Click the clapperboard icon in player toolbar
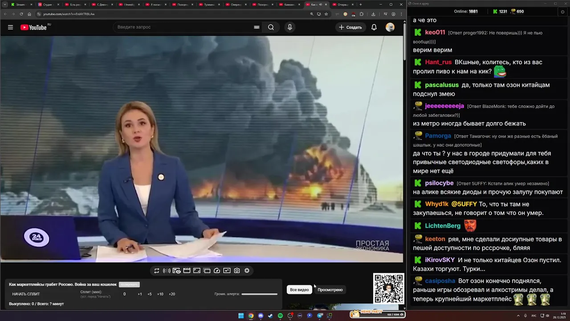 [187, 271]
